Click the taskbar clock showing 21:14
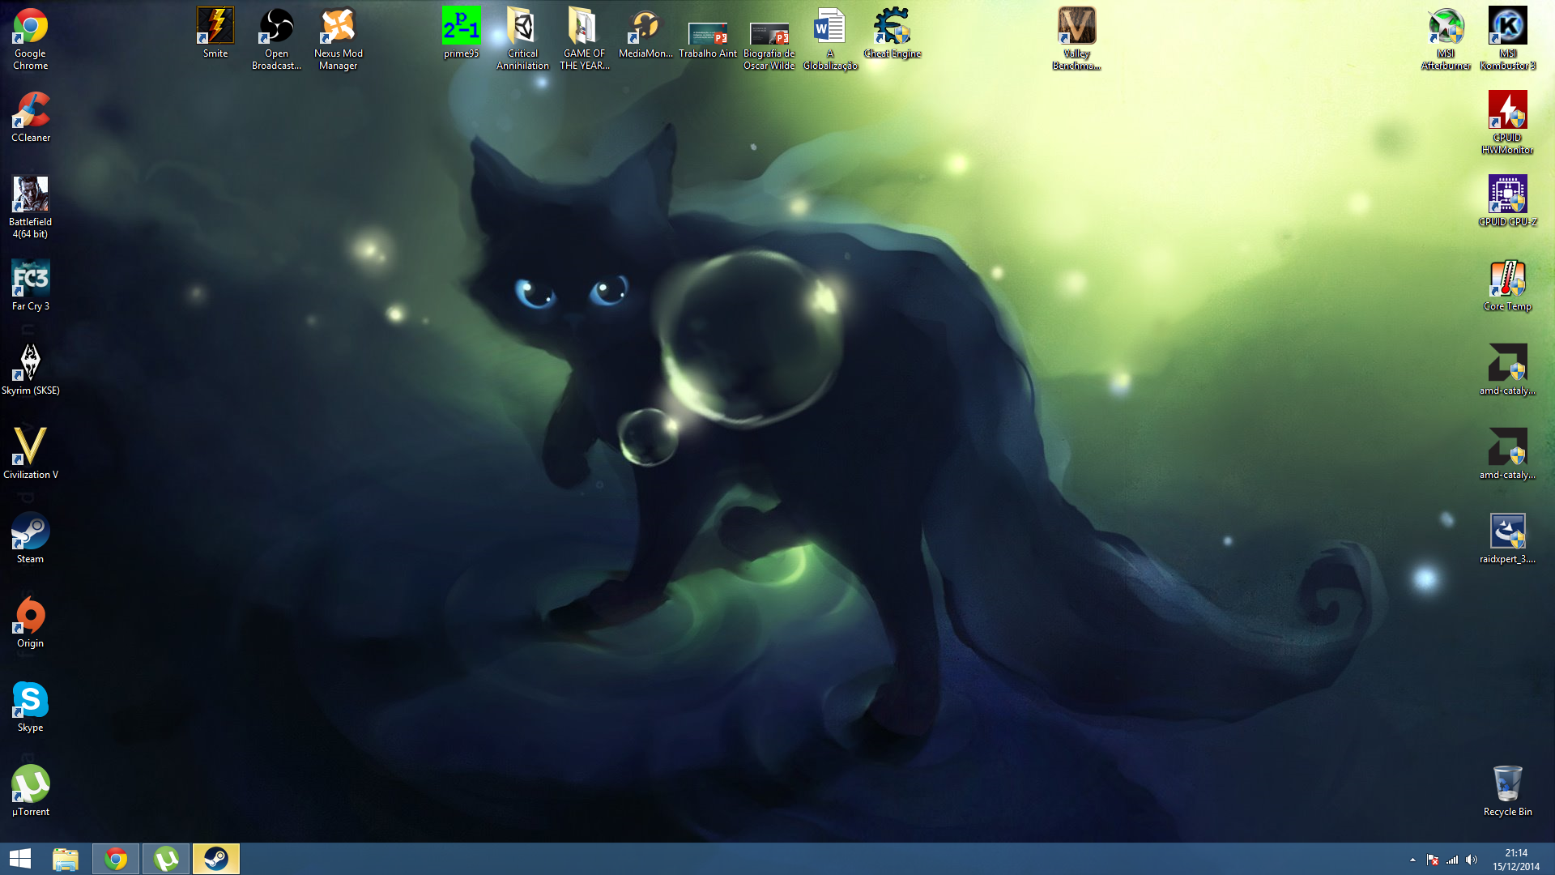The width and height of the screenshot is (1555, 875). 1516,859
